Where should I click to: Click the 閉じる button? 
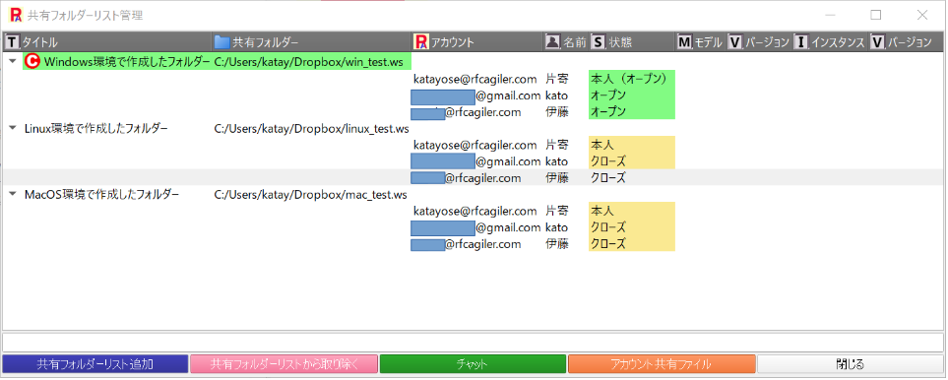[851, 364]
